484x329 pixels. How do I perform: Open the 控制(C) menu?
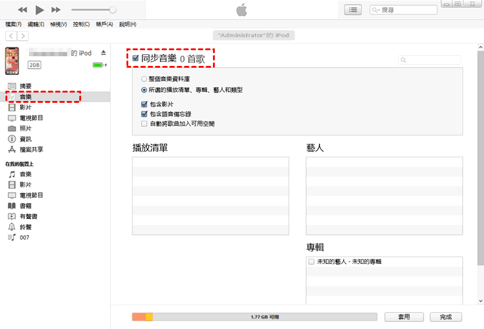pos(81,24)
